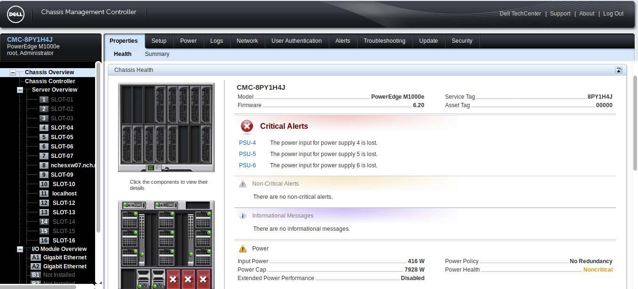Viewport: 638px width, 289px height.
Task: Open the User Authentication tab
Action: (297, 41)
